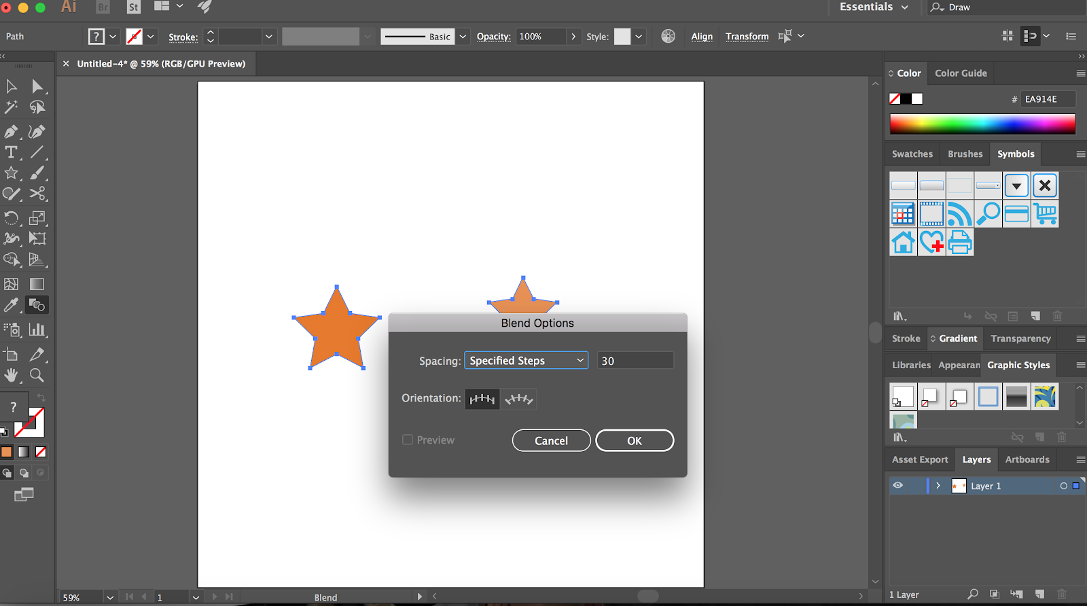
Task: Switch to the Color Guide tab
Action: coord(961,73)
